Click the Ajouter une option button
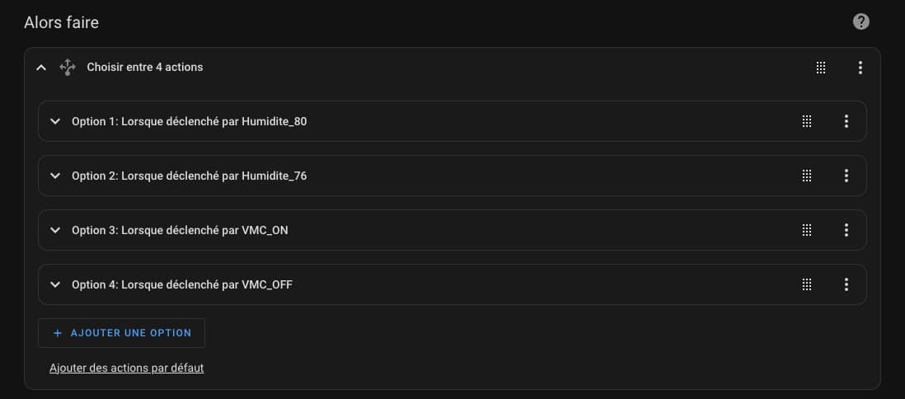Screen dimensions: 905x399 click(121, 333)
